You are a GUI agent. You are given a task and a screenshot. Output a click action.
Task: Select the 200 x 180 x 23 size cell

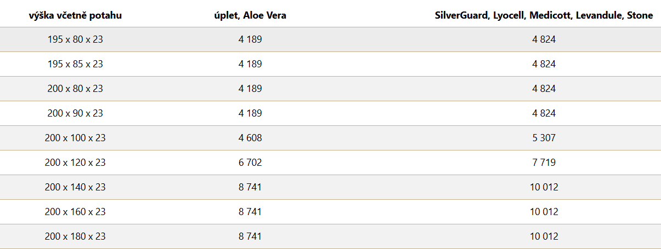coord(75,236)
